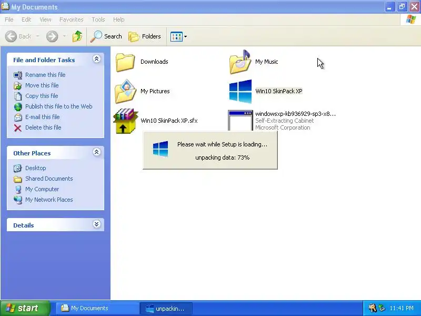Click the E-mail envelope icon

(18, 117)
